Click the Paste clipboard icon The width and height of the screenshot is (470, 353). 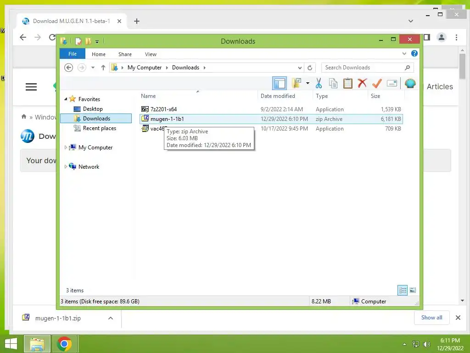click(348, 83)
